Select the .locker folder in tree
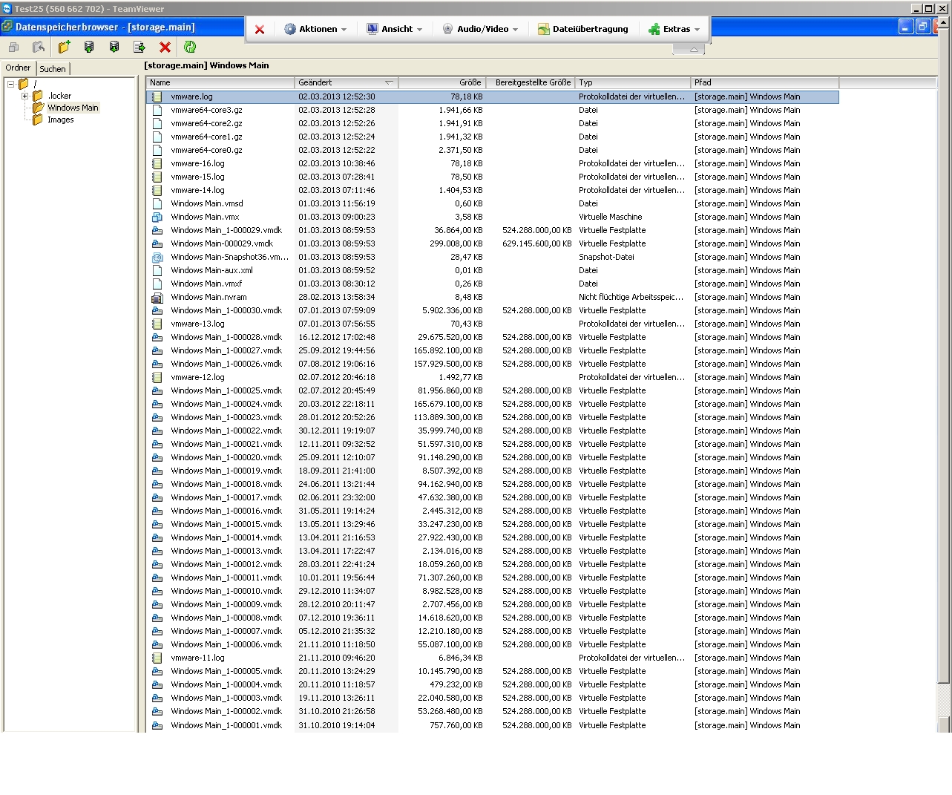This screenshot has width=952, height=795. 59,96
